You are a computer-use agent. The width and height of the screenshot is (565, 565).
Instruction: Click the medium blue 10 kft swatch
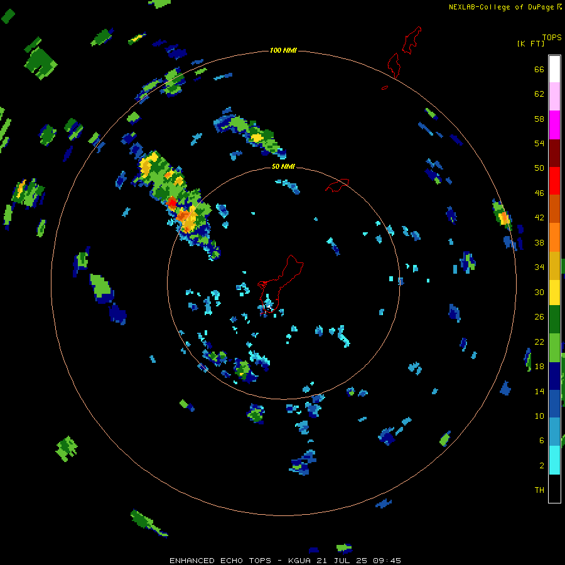tap(554, 404)
